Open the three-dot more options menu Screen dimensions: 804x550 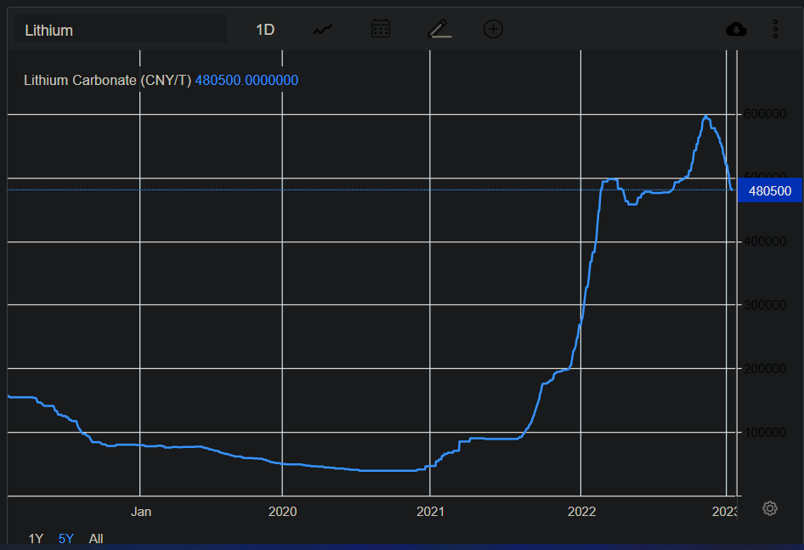coord(775,29)
